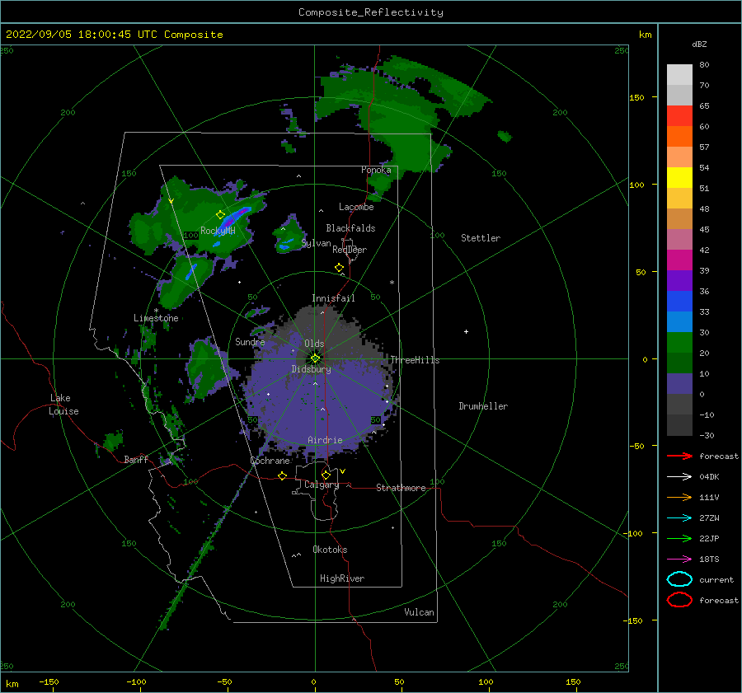Click the red 60 dBZ color swatch
The image size is (742, 693).
[x=679, y=116]
